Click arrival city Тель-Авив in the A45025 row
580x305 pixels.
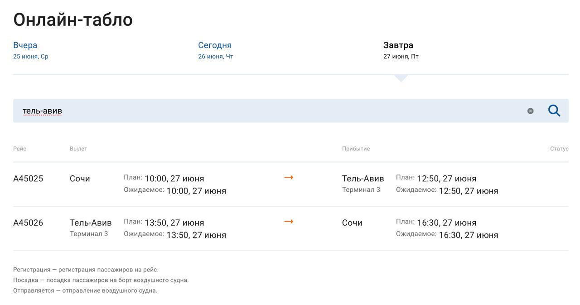362,179
